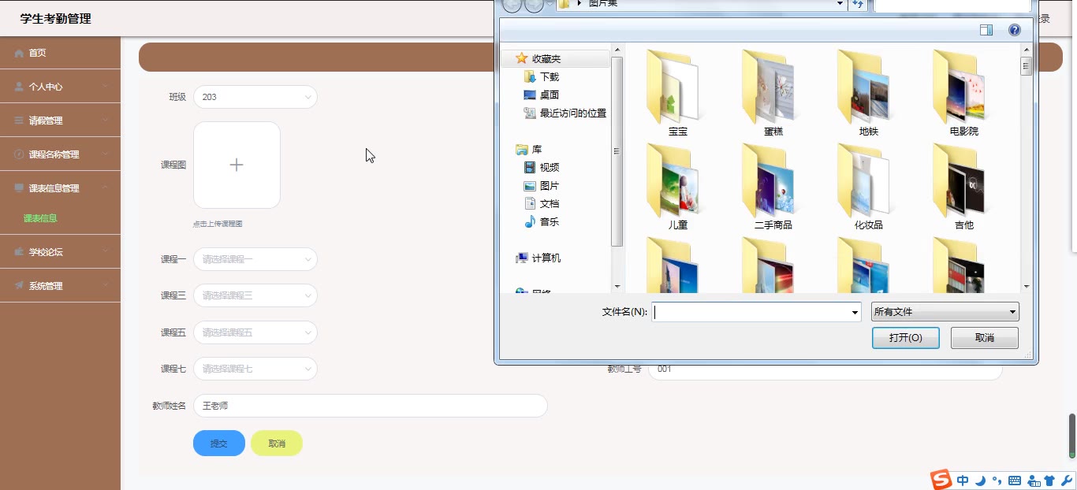
Task: Click 取消 in the file dialog
Action: (x=985, y=338)
